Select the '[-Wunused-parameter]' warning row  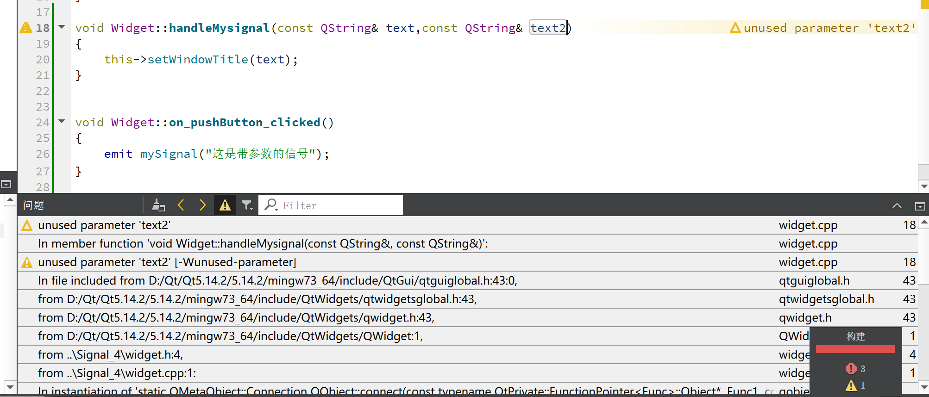click(467, 262)
